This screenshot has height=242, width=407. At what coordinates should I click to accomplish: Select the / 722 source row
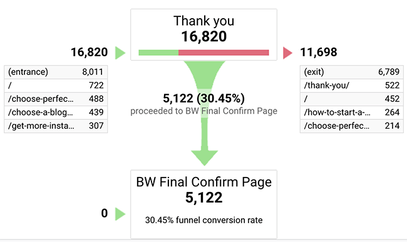pyautogui.click(x=56, y=86)
